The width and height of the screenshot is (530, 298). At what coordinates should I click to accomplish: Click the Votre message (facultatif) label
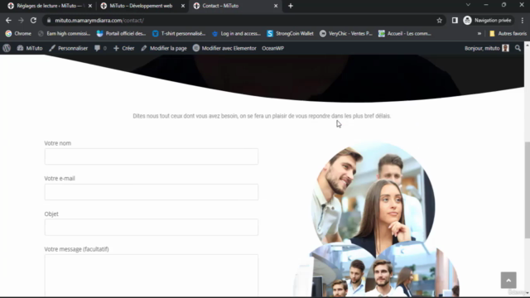point(76,249)
